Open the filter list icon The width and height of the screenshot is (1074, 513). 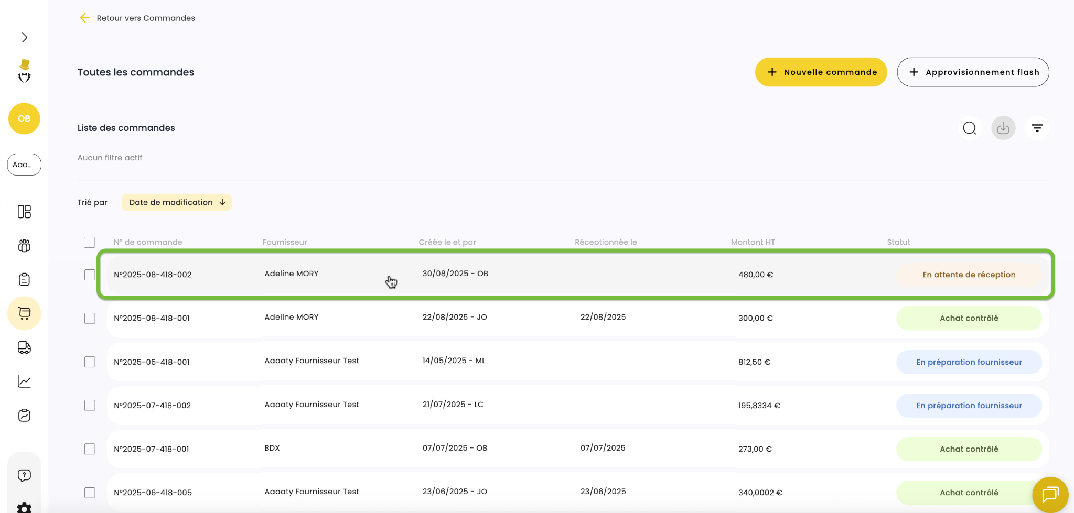coord(1037,128)
